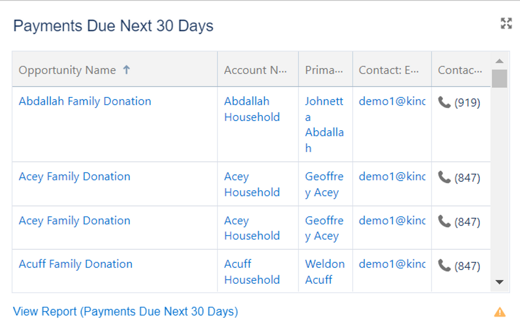Open the Abdallah Household account
Viewport: 520px width, 324px height.
[252, 109]
